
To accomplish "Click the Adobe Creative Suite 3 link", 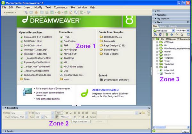I will click(x=105, y=90).
